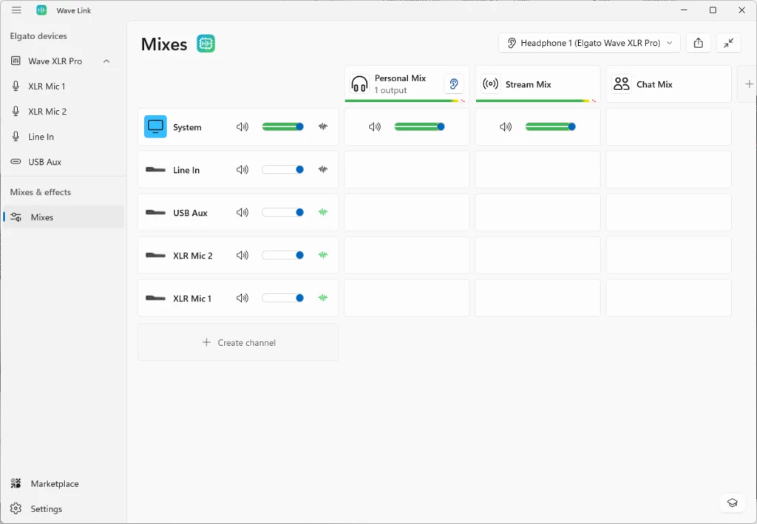Click the XLR Mic 1 channel device icon

point(155,298)
